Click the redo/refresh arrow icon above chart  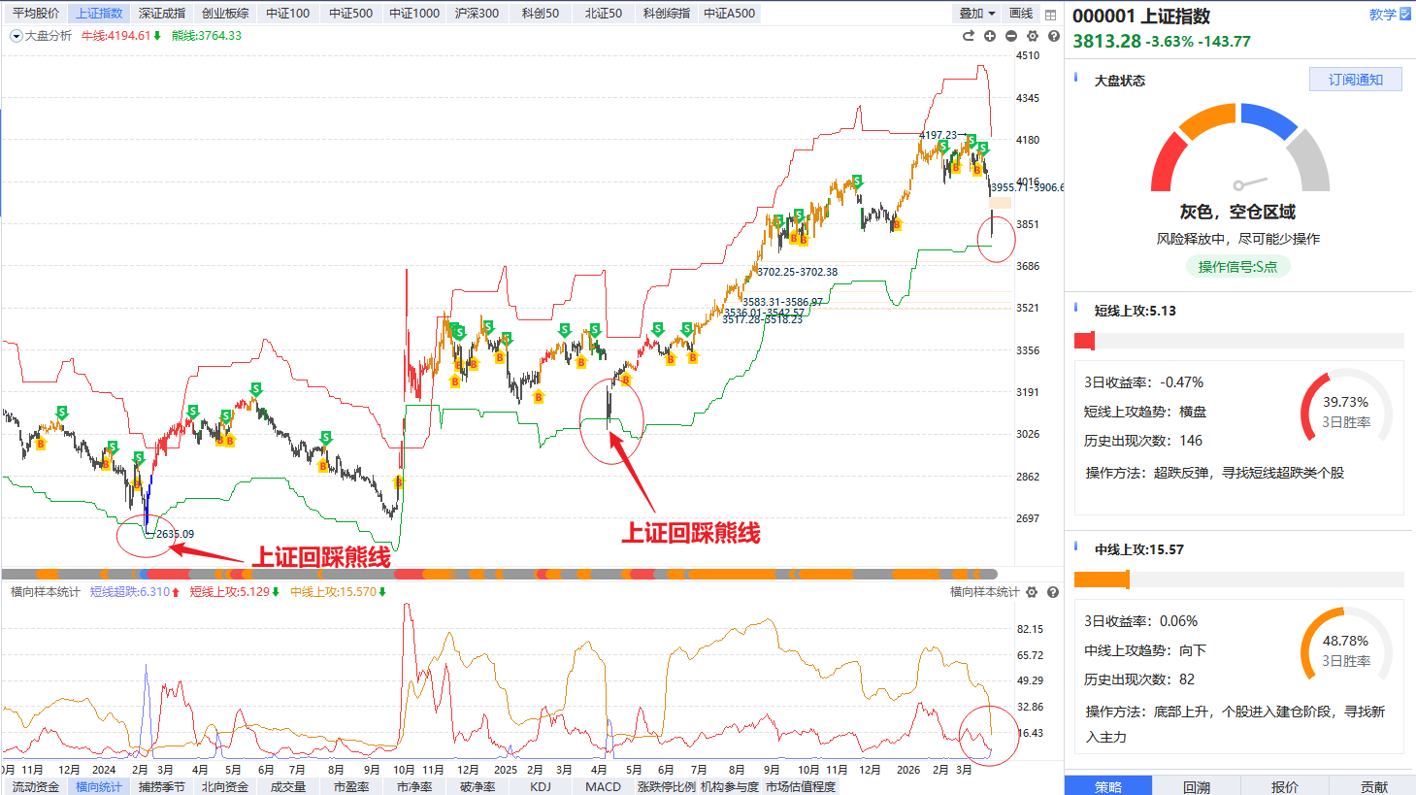click(x=968, y=36)
